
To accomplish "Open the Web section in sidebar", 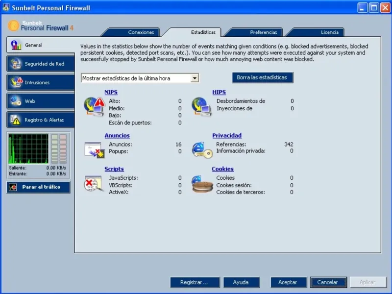I will click(41, 101).
